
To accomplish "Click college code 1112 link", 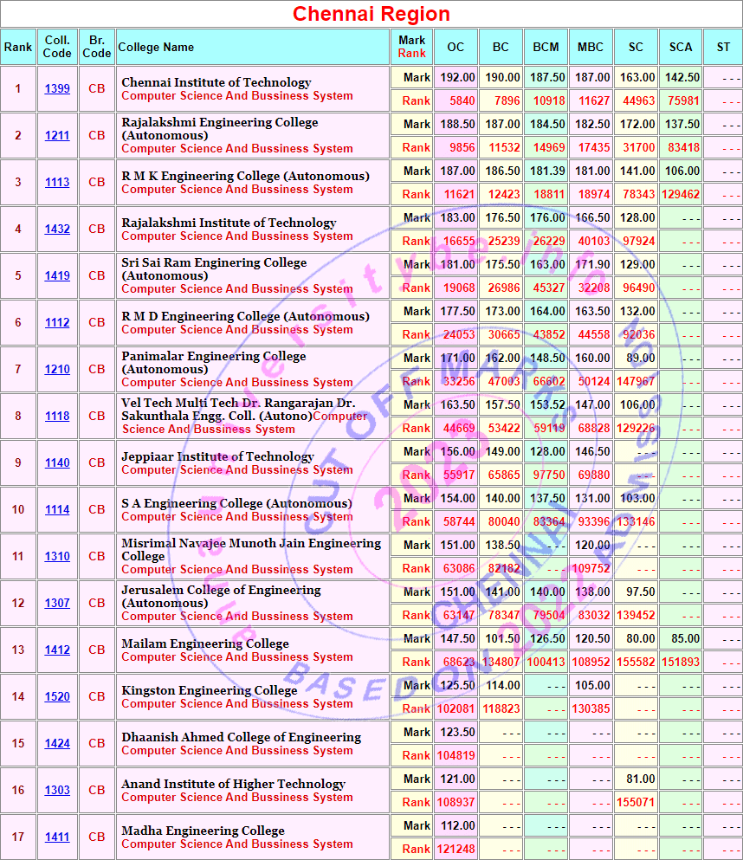I will coord(57,323).
